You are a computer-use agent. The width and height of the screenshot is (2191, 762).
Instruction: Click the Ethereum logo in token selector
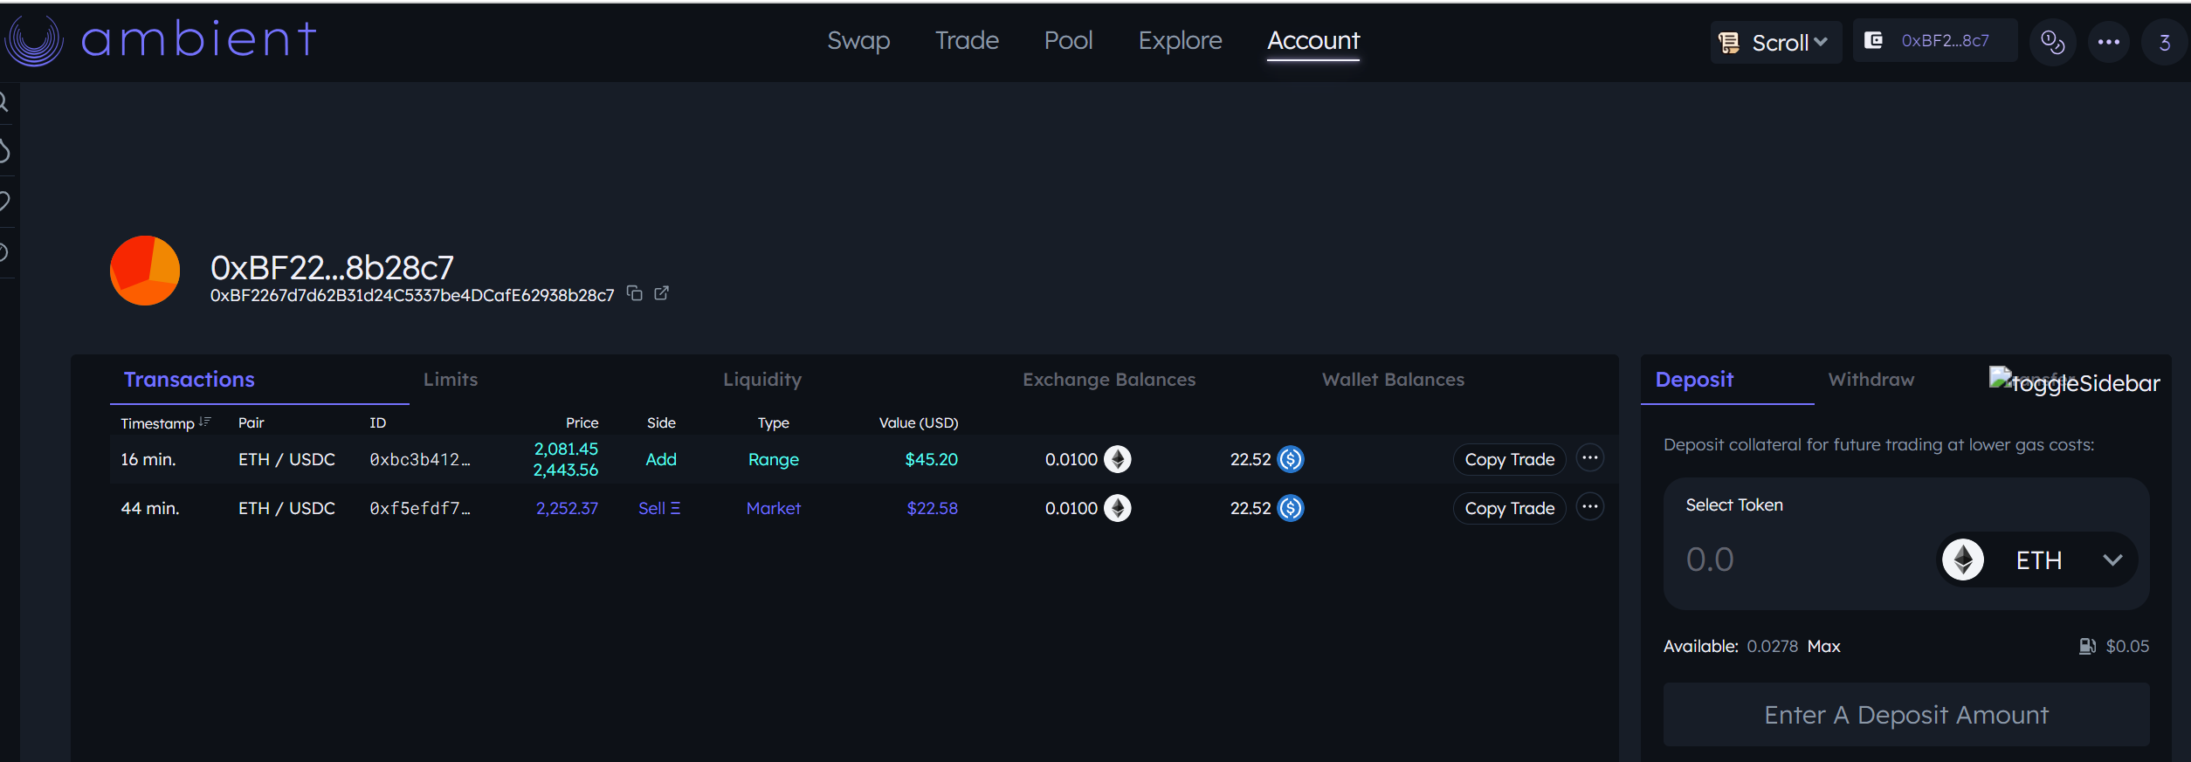tap(1963, 559)
